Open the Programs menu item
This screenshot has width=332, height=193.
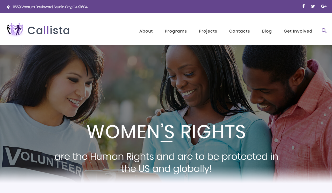[x=176, y=31]
